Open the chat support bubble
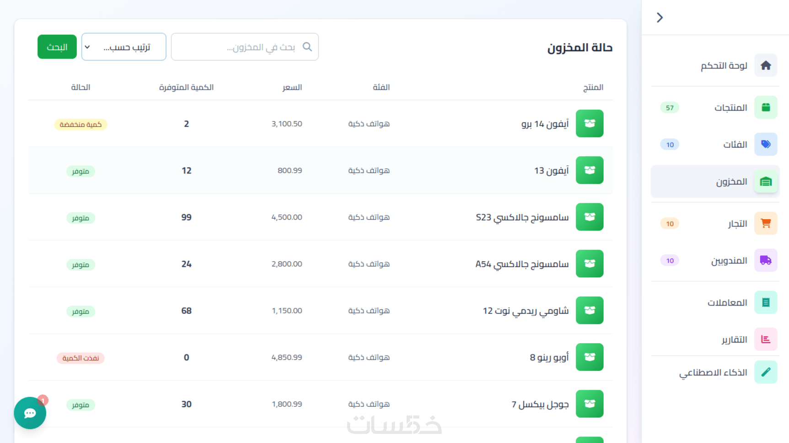This screenshot has width=789, height=443. point(30,413)
